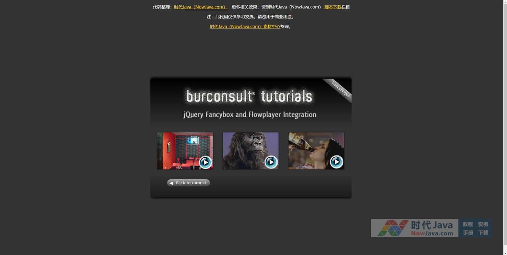Follow the 脚本下载 link
The height and width of the screenshot is (255, 507).
[333, 7]
